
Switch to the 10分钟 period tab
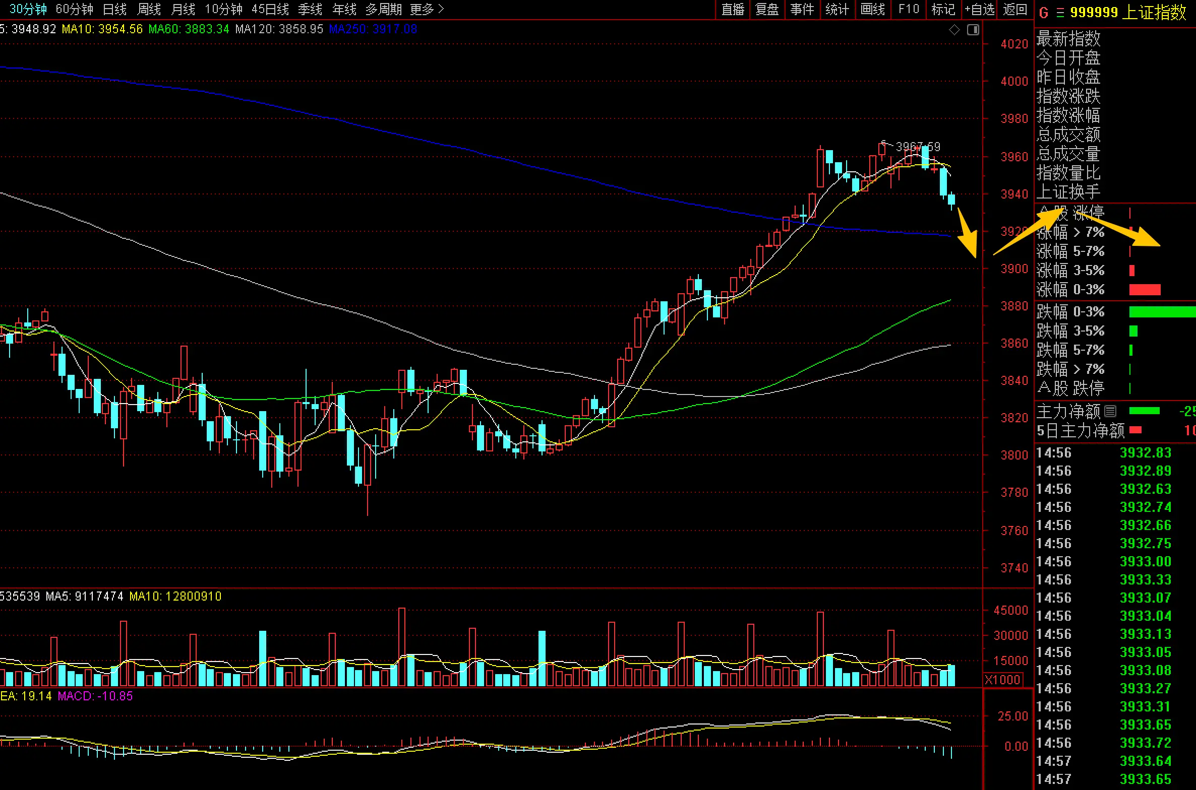223,9
